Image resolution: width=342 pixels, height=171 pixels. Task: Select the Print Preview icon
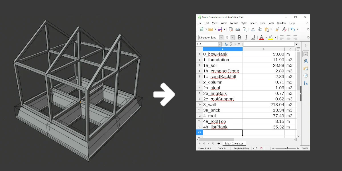pyautogui.click(x=245, y=29)
